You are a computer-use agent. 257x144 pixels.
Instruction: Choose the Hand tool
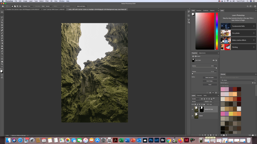pyautogui.click(x=2, y=61)
